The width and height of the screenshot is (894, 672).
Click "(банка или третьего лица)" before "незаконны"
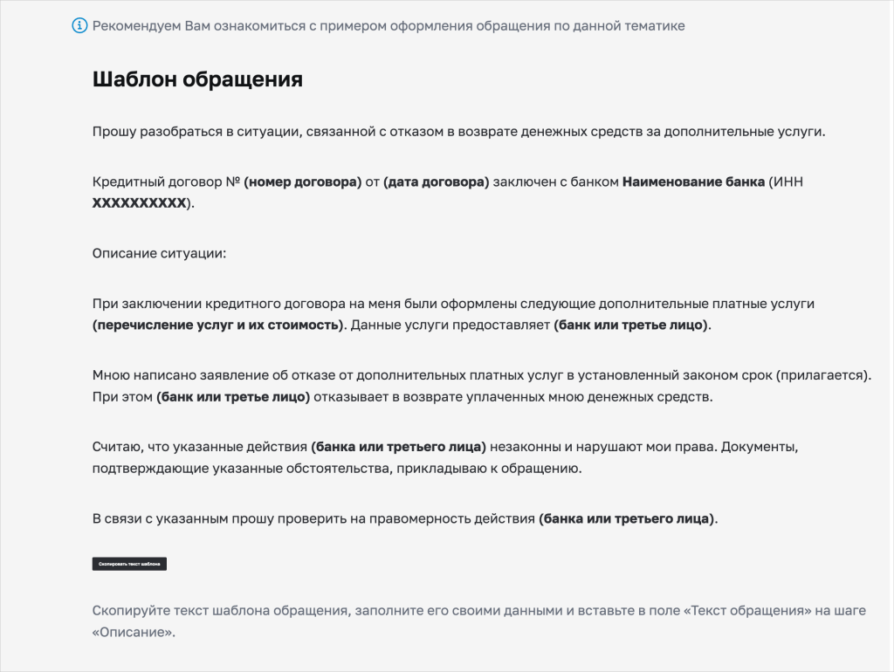click(398, 447)
